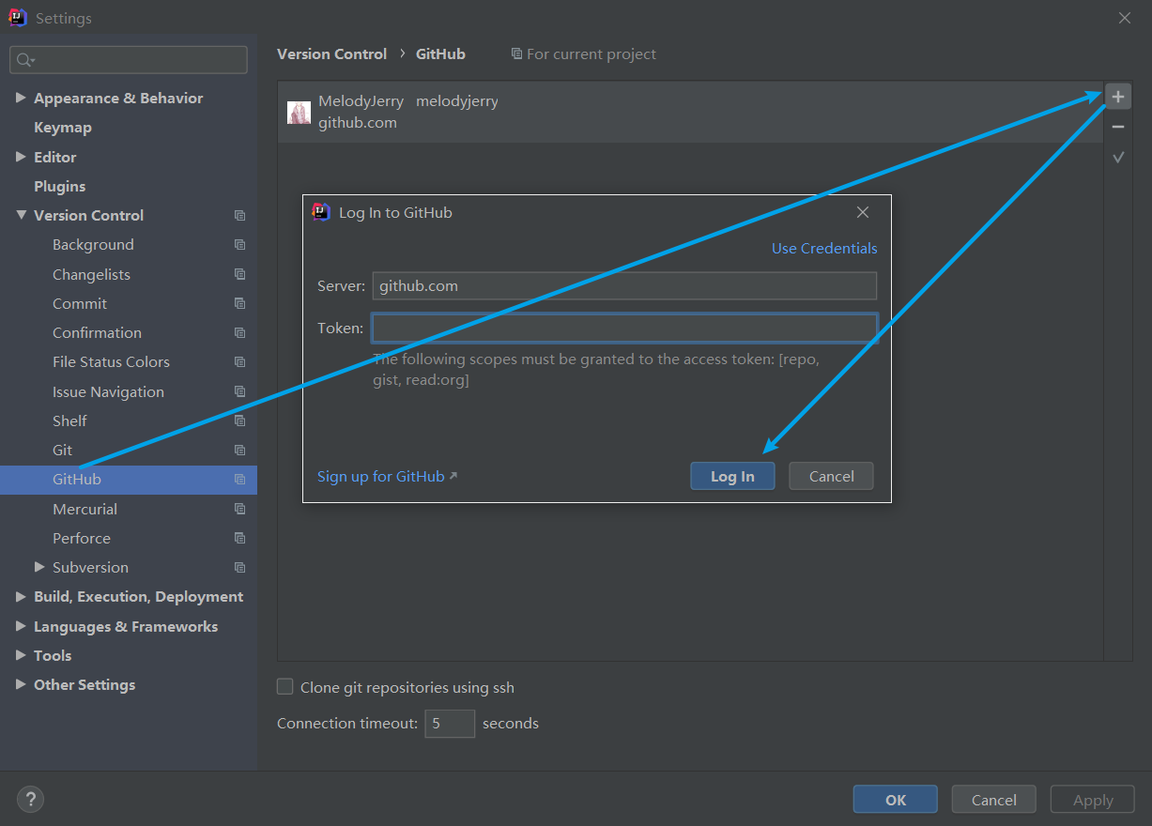Click OK in the Settings window
Screen dimensions: 1152x826
click(x=895, y=800)
